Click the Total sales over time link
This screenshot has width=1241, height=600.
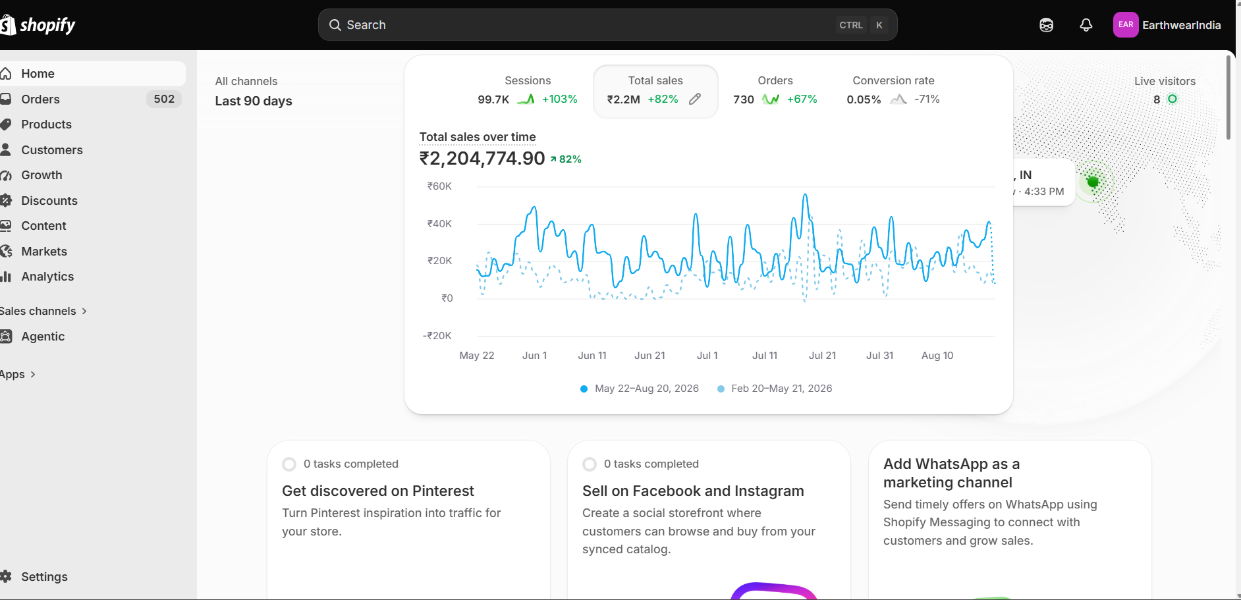478,137
